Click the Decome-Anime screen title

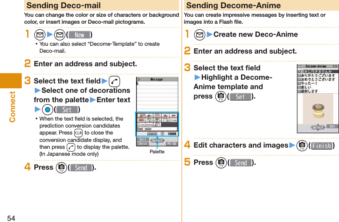click(316, 66)
